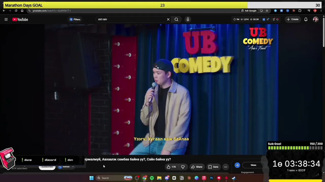
Task: Save the video to a playlist
Action: [213, 167]
